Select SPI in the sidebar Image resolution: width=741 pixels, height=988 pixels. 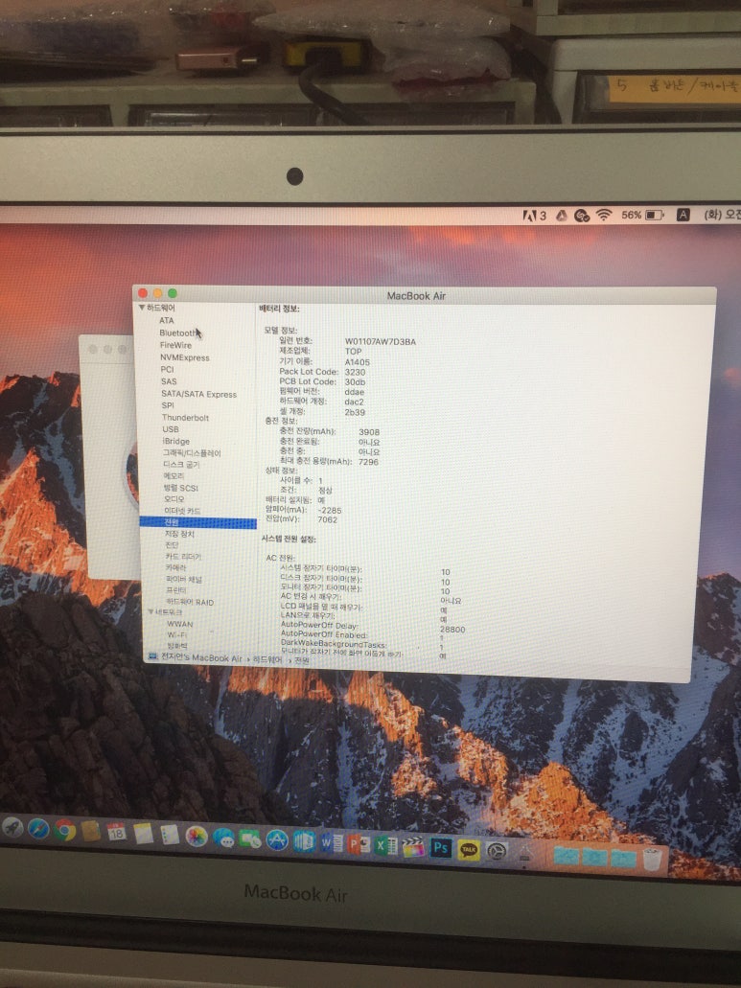168,405
